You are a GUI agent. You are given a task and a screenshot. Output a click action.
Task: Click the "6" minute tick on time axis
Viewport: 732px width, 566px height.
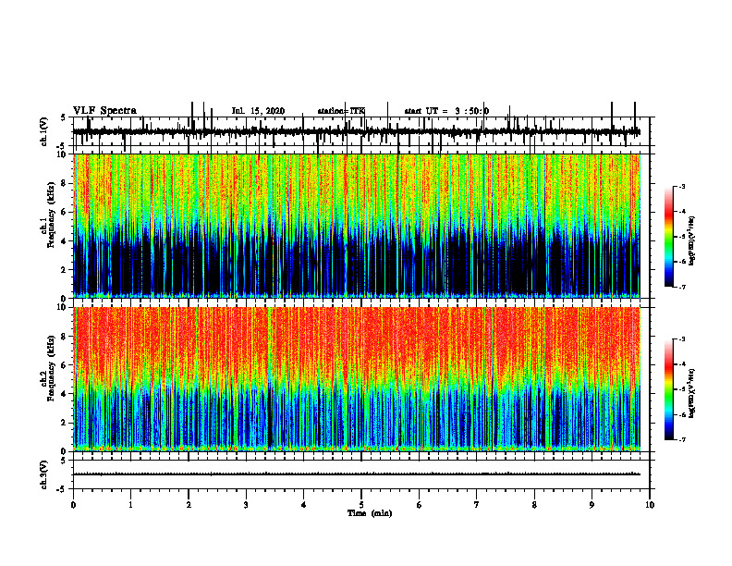click(x=420, y=505)
